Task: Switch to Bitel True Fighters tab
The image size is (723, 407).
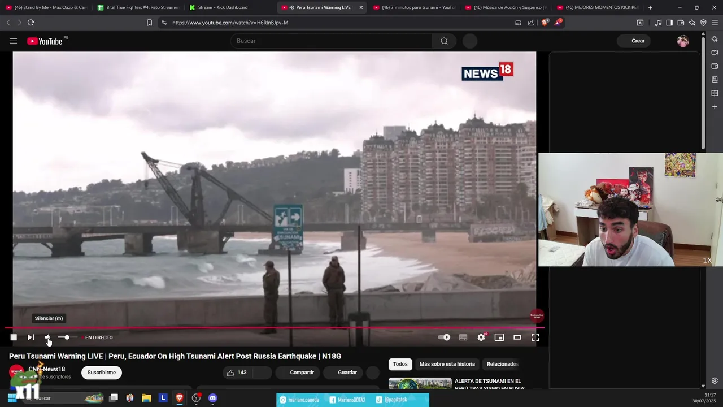Action: [x=138, y=7]
